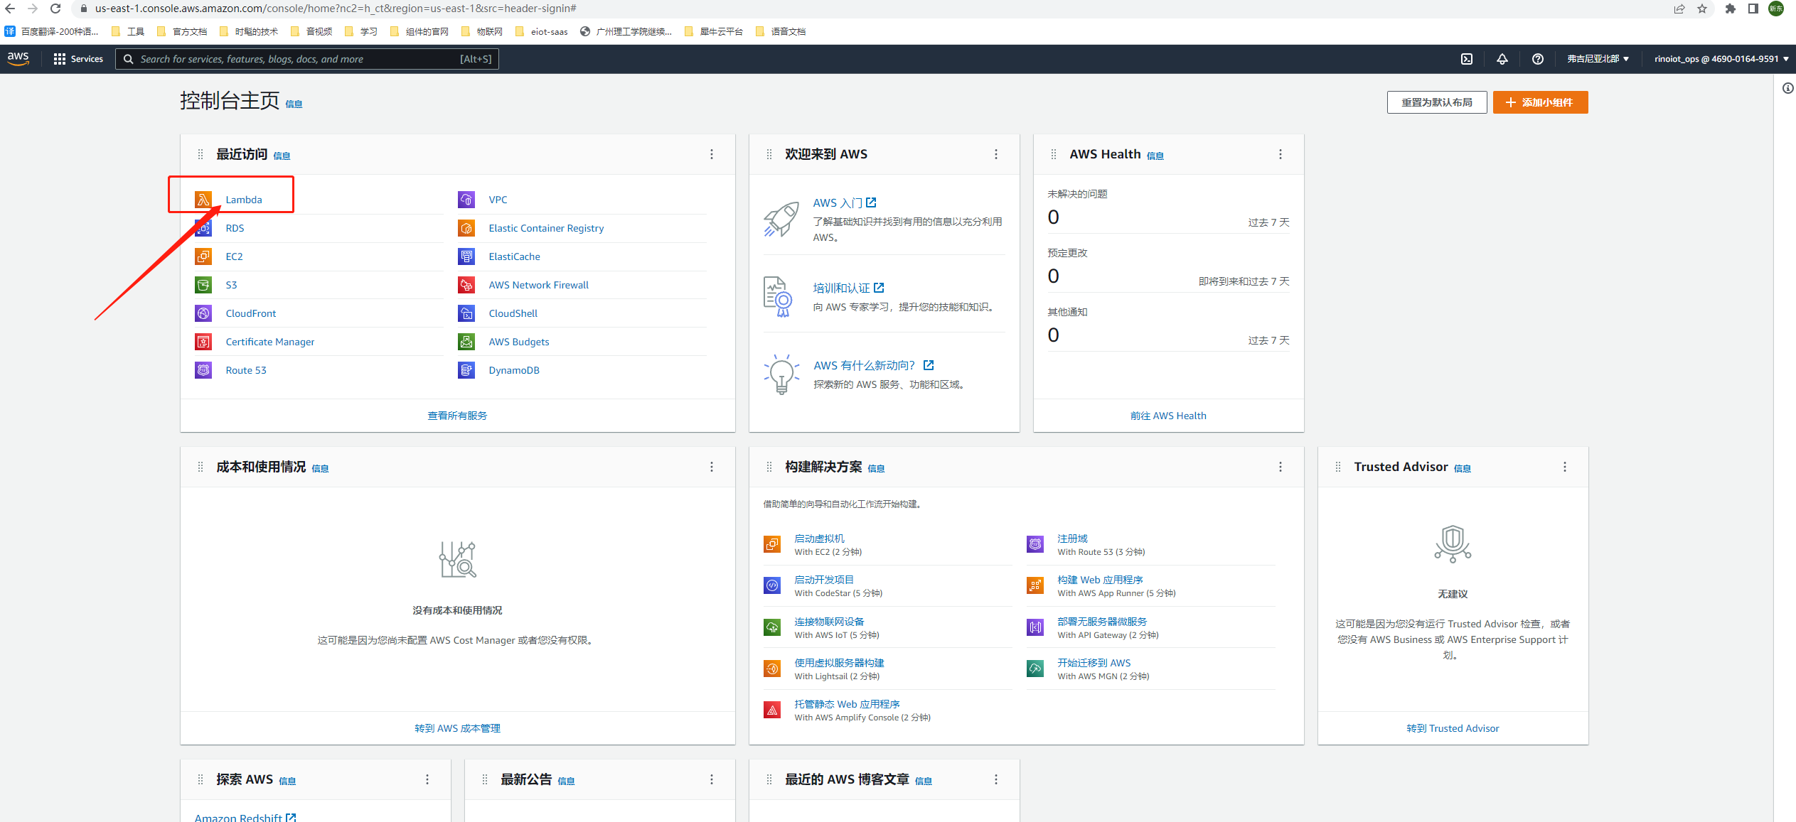Image resolution: width=1796 pixels, height=822 pixels.
Task: Click the CloudShell icon in recent list
Action: click(x=466, y=313)
